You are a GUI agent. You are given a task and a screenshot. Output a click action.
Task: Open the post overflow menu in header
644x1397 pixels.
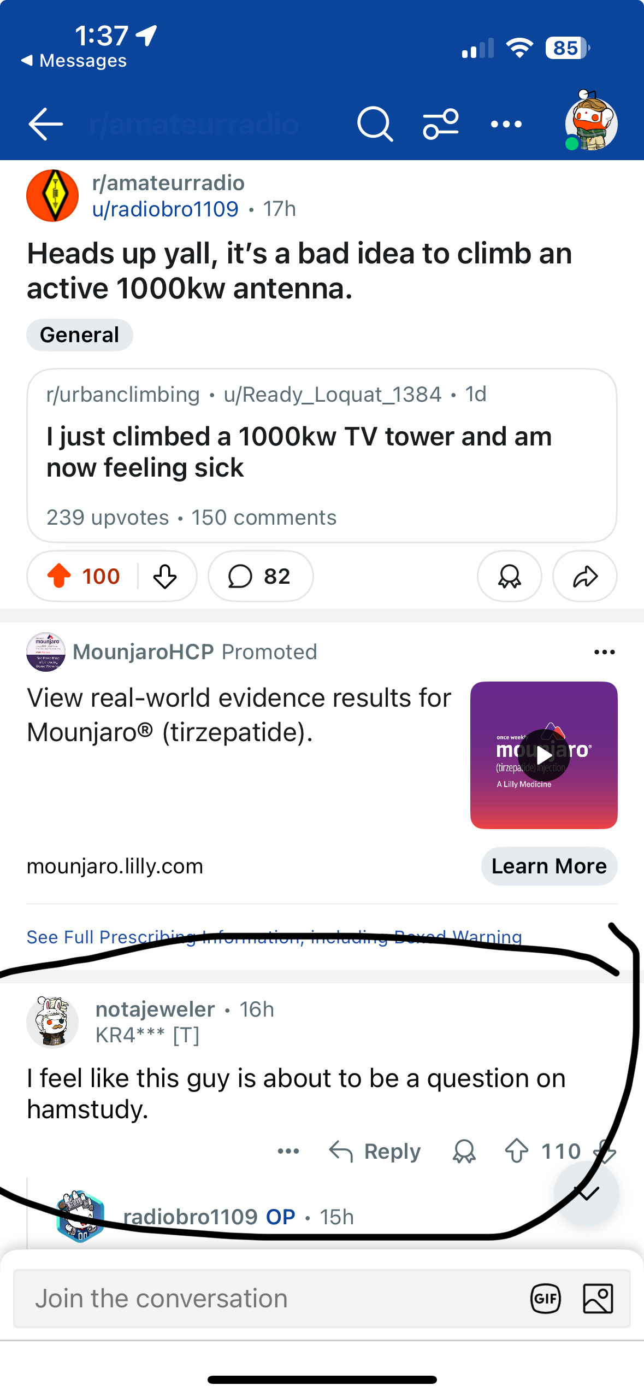506,124
